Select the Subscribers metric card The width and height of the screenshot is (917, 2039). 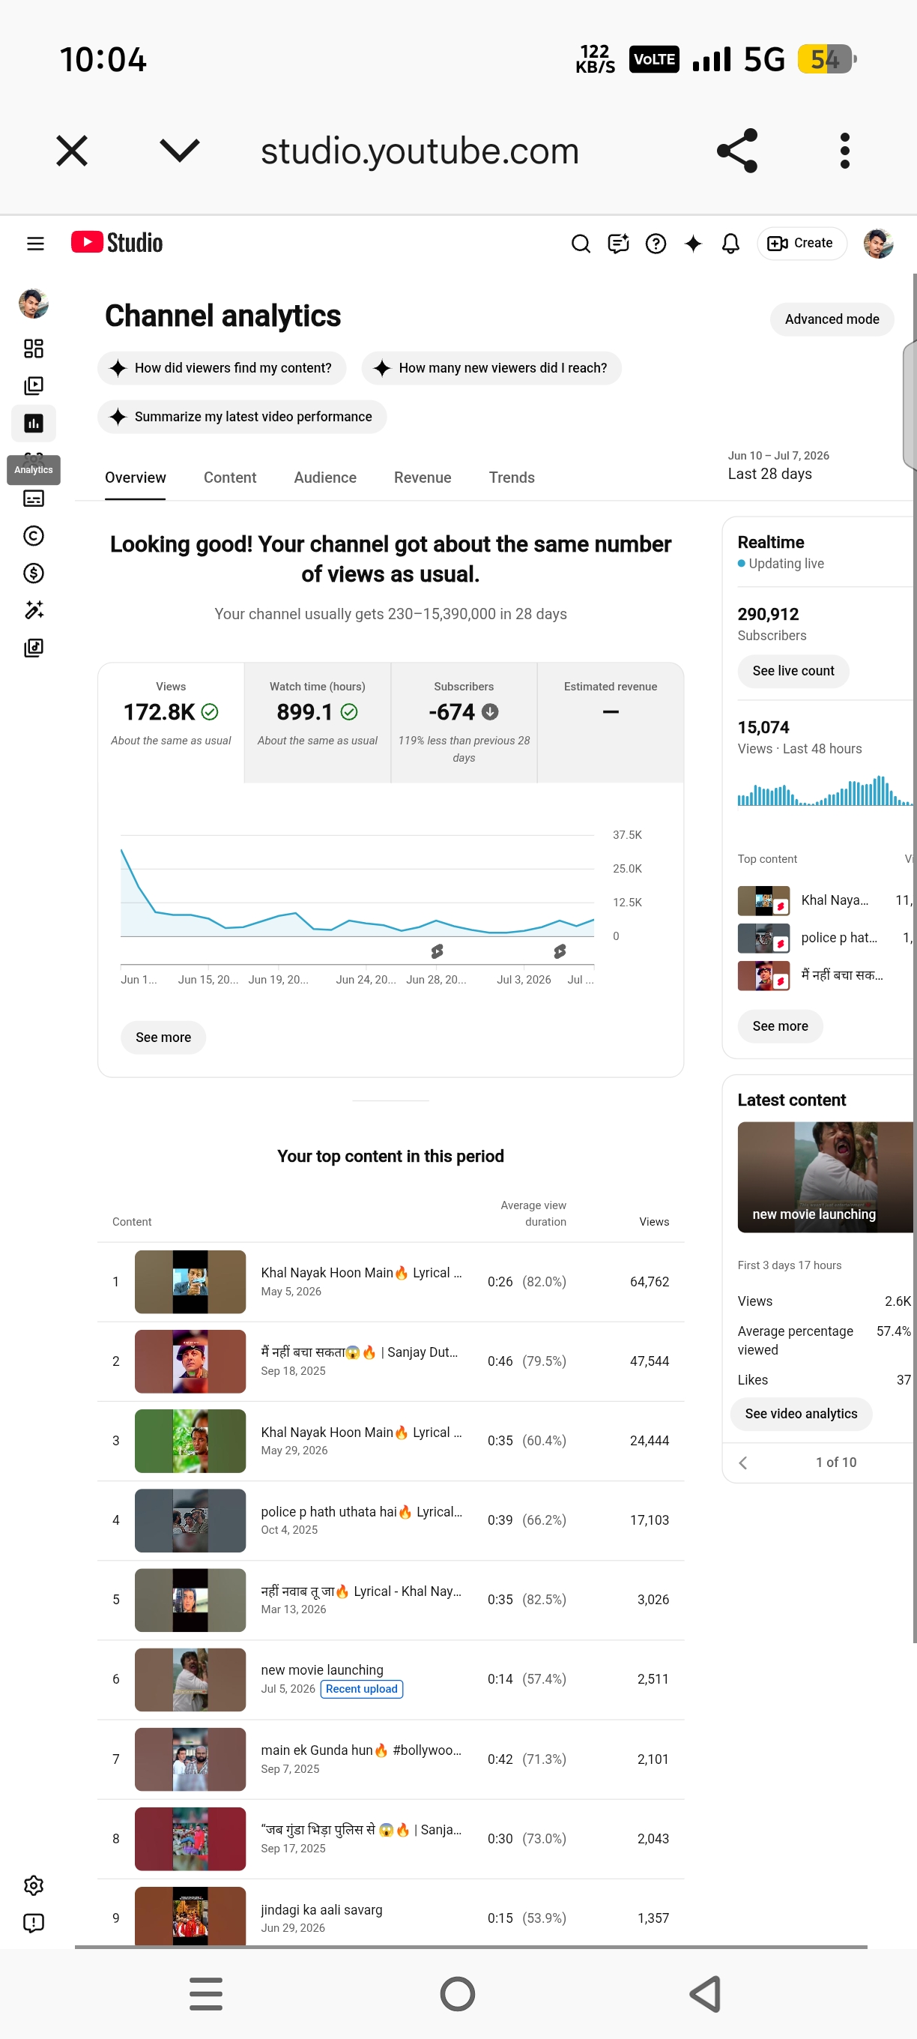pyautogui.click(x=464, y=722)
